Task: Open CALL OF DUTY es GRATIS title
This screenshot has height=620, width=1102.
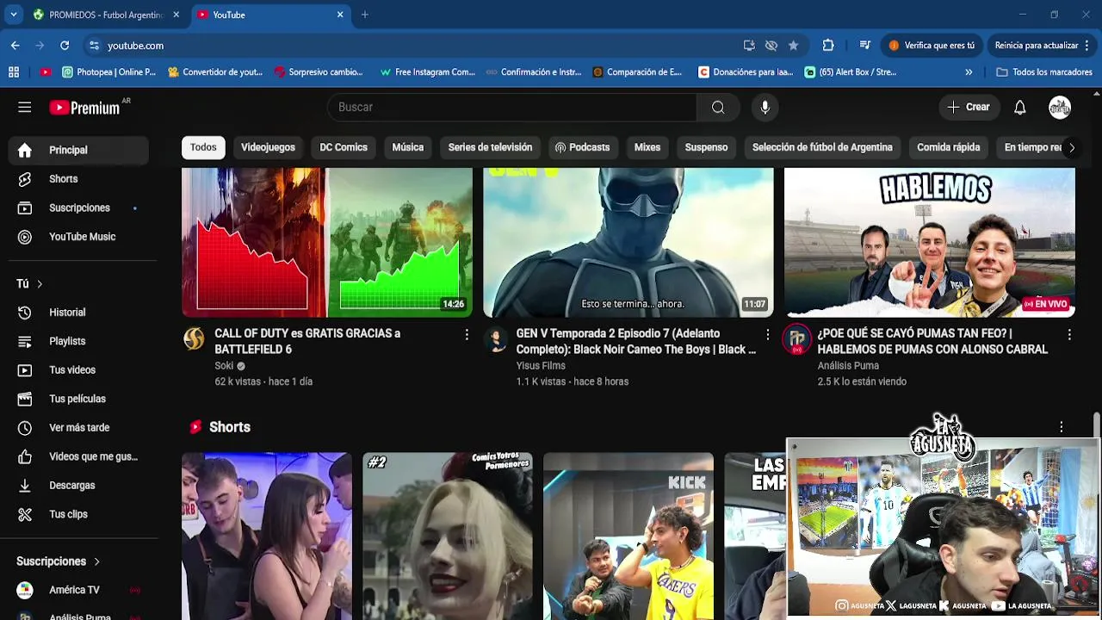Action: pos(307,341)
